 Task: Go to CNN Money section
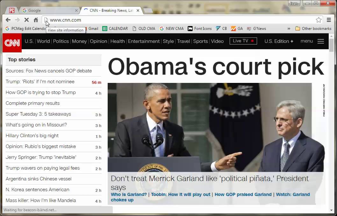coord(79,41)
